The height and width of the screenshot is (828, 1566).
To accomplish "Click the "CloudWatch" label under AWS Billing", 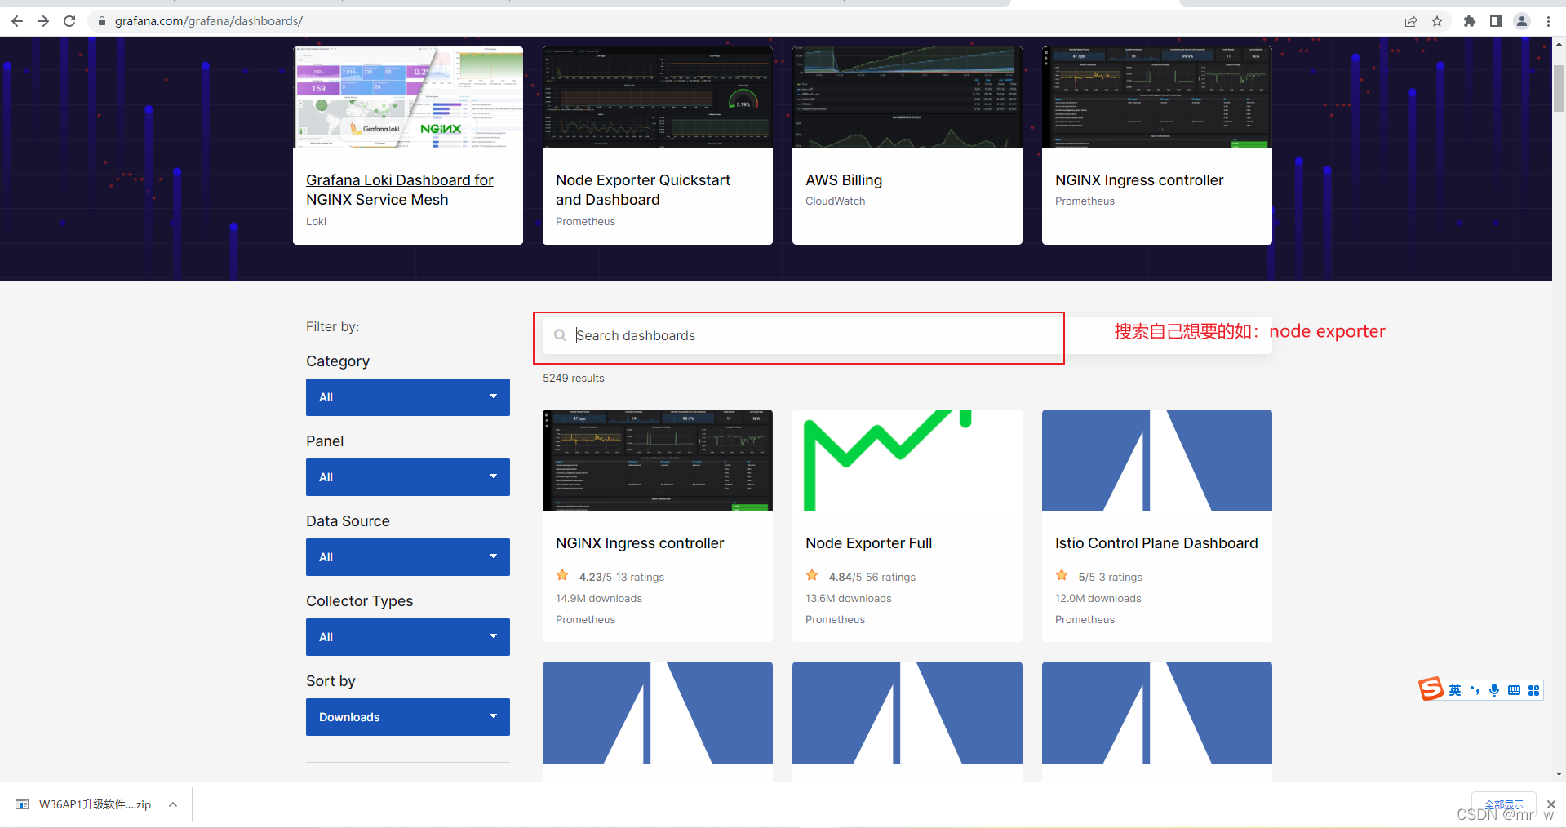I will tap(836, 201).
